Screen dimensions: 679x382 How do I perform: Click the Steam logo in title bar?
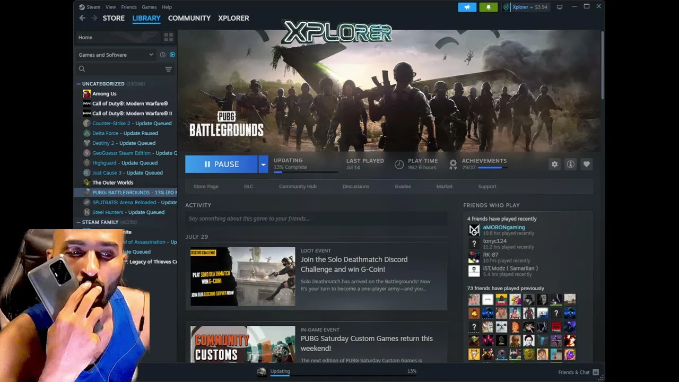82,7
